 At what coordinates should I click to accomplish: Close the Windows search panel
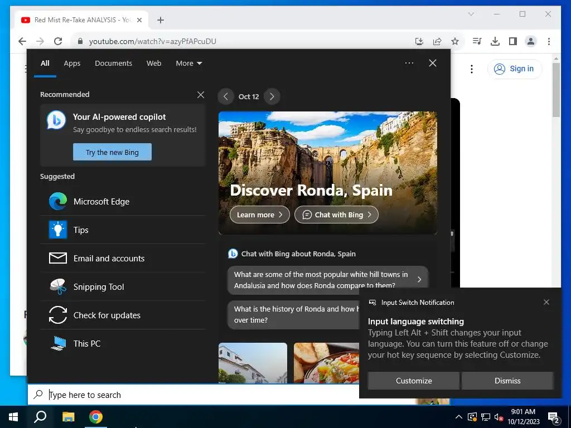[433, 63]
